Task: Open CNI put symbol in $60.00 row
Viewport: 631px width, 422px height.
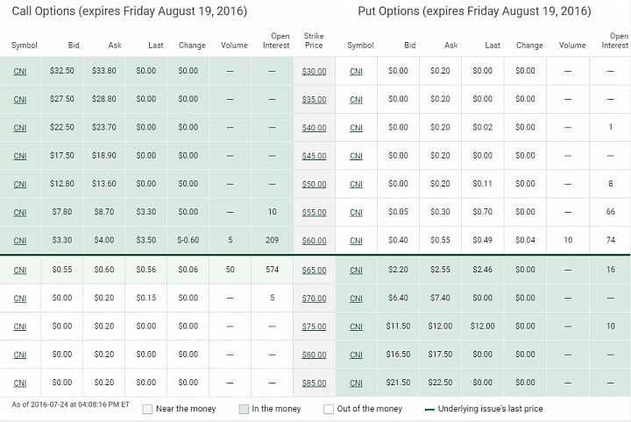Action: click(356, 241)
